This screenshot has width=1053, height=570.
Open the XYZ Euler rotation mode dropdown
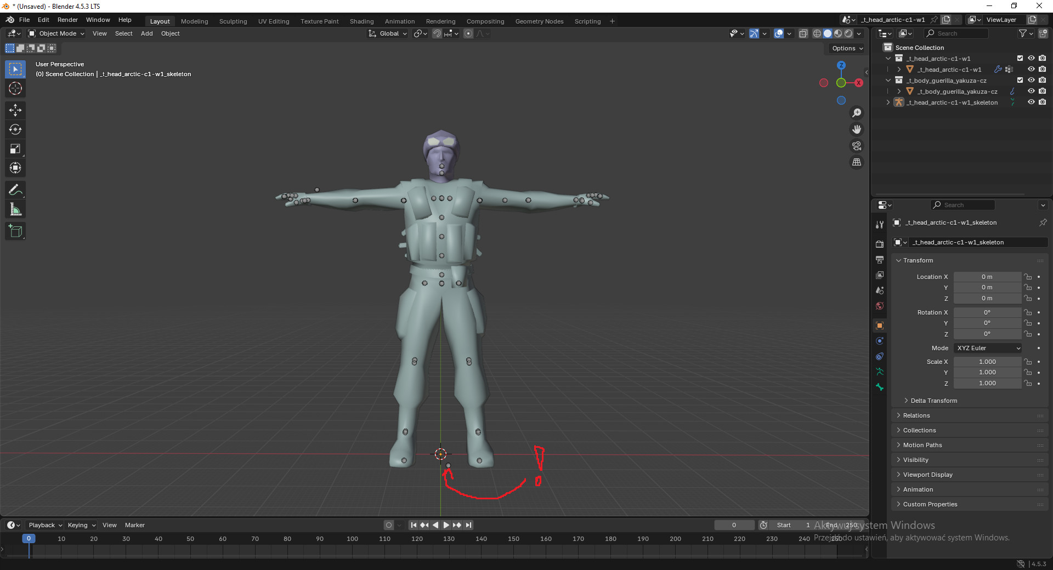(987, 348)
